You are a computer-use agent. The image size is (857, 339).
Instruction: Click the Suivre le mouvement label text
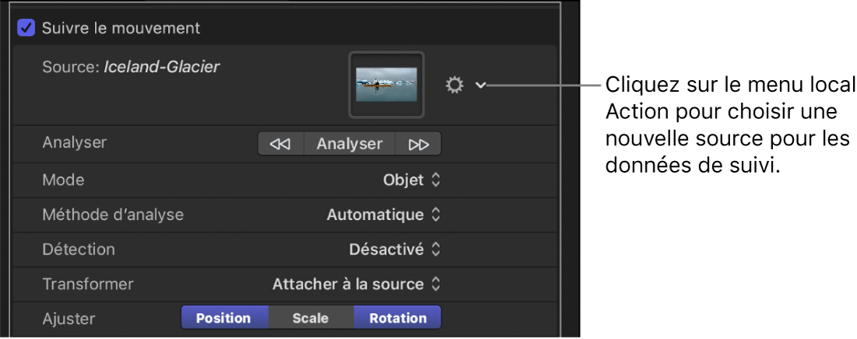pyautogui.click(x=121, y=28)
